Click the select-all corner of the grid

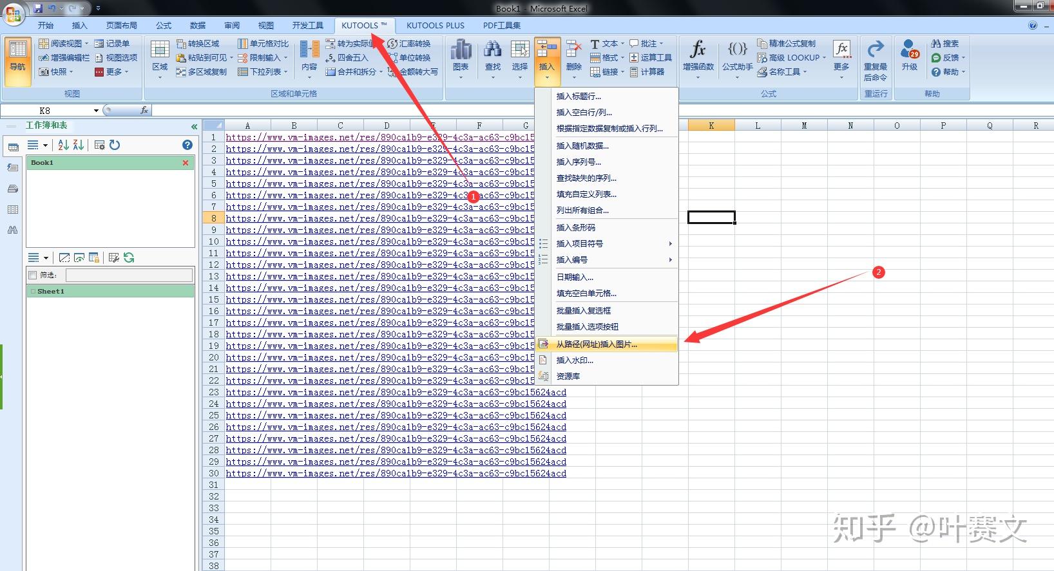[213, 126]
